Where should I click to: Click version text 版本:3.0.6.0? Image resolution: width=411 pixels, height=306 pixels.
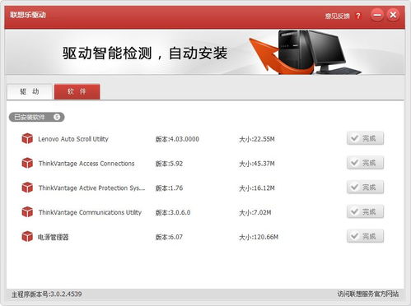[x=173, y=212]
